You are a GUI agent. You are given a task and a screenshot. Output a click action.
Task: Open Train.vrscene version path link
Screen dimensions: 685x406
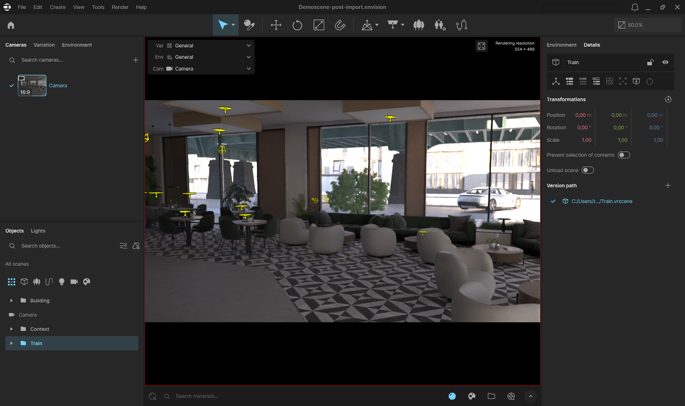[602, 201]
